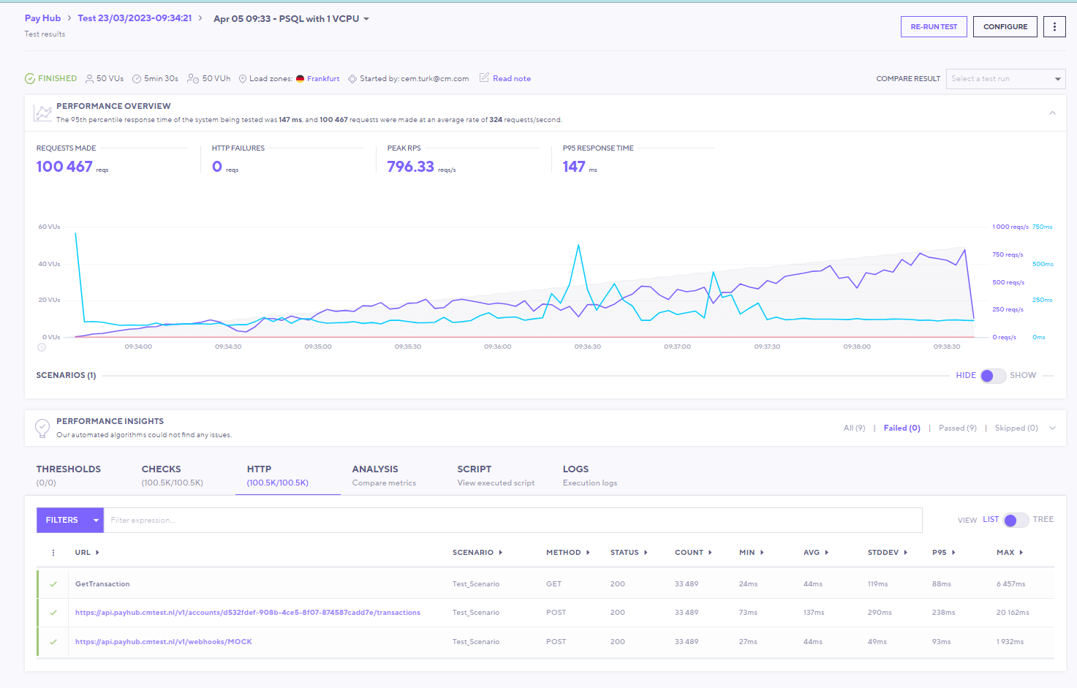Open the webhooks/MOCK URL link

tap(164, 642)
